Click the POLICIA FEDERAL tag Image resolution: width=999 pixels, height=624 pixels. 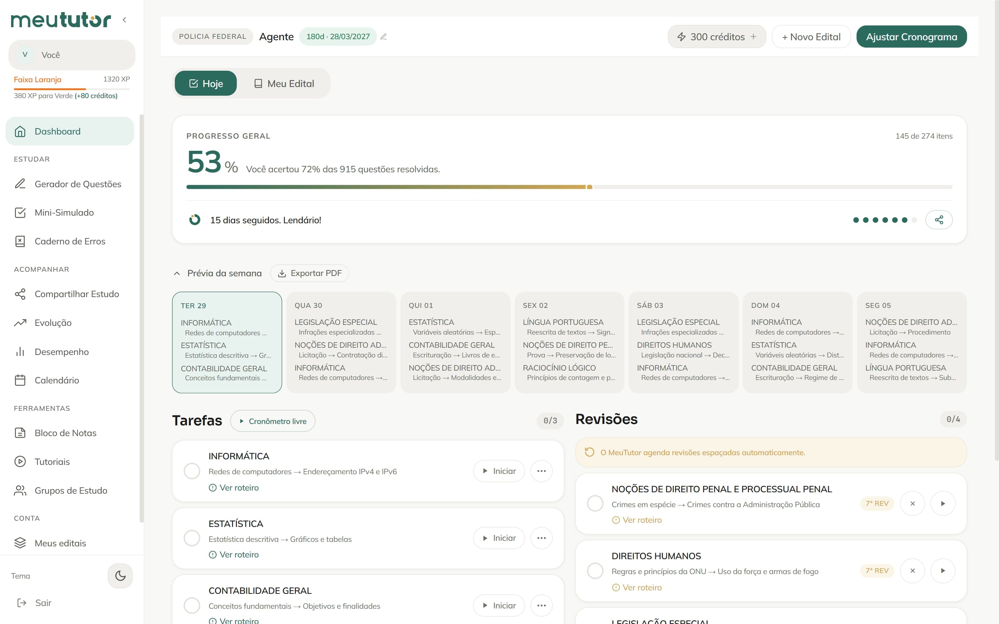[x=213, y=37]
